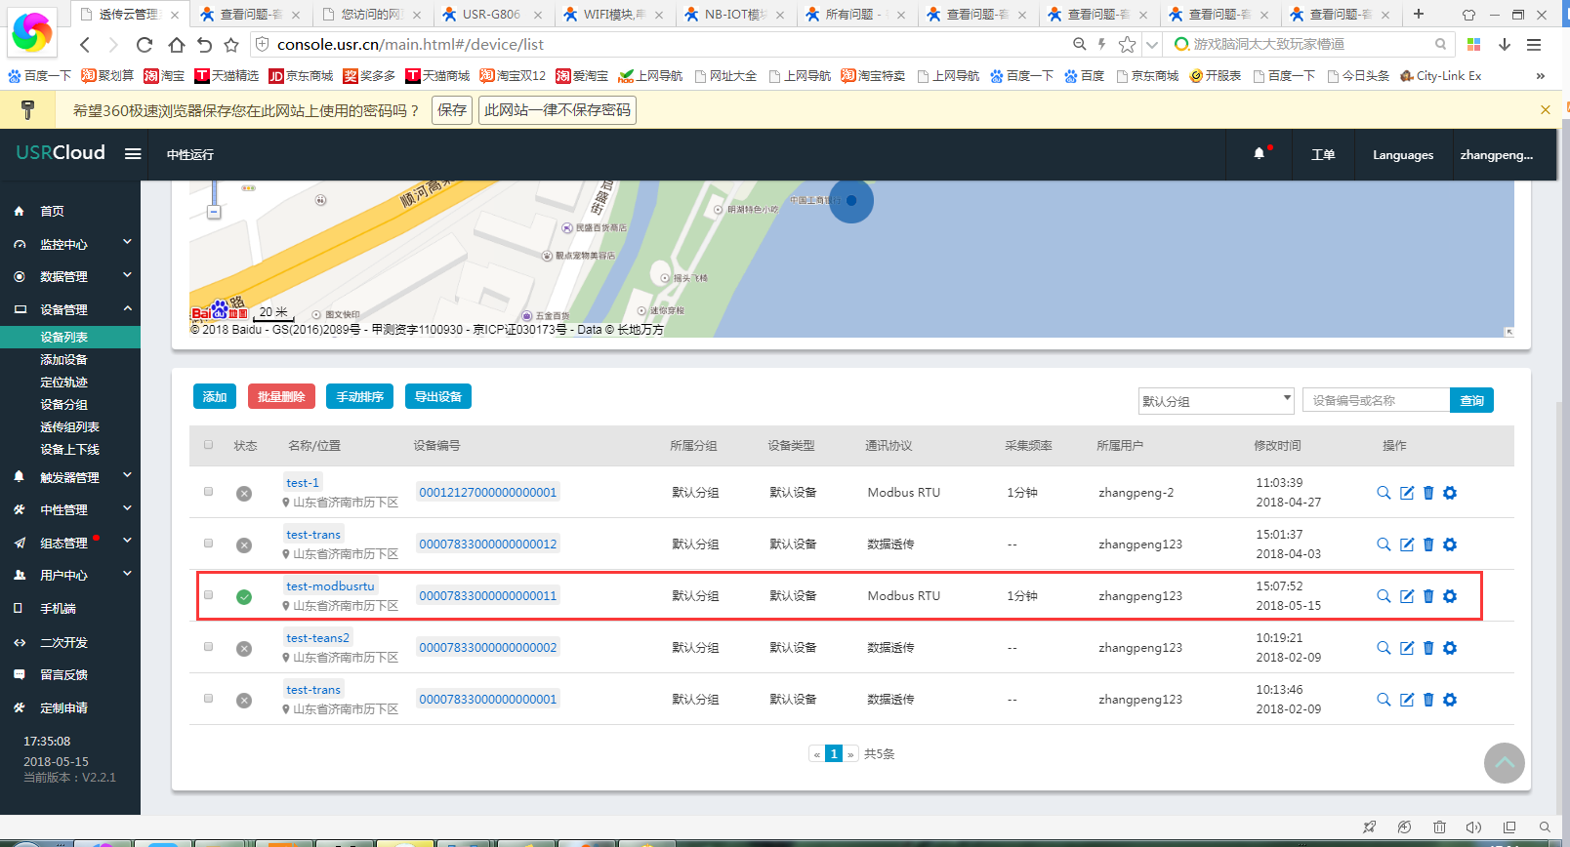
Task: Click the scroll-to-top round arrow button
Action: click(x=1504, y=763)
